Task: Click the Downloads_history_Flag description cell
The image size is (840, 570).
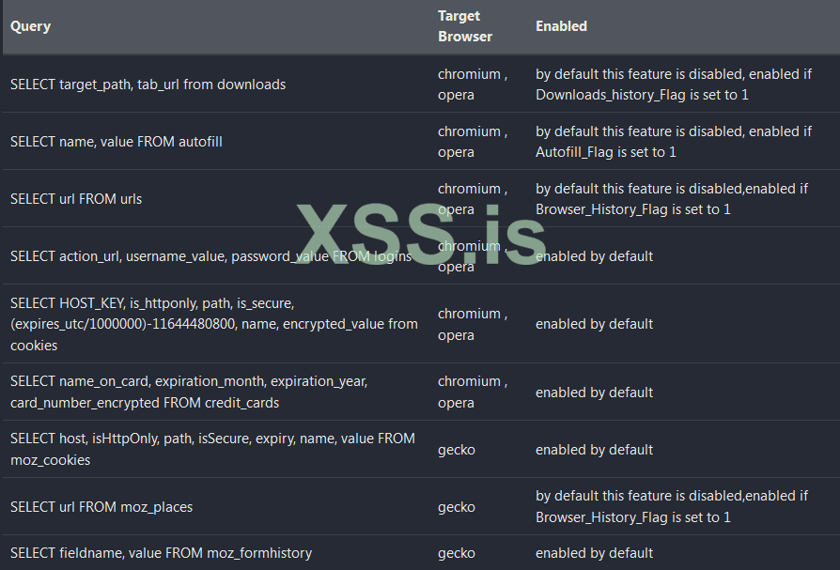Action: (x=674, y=85)
